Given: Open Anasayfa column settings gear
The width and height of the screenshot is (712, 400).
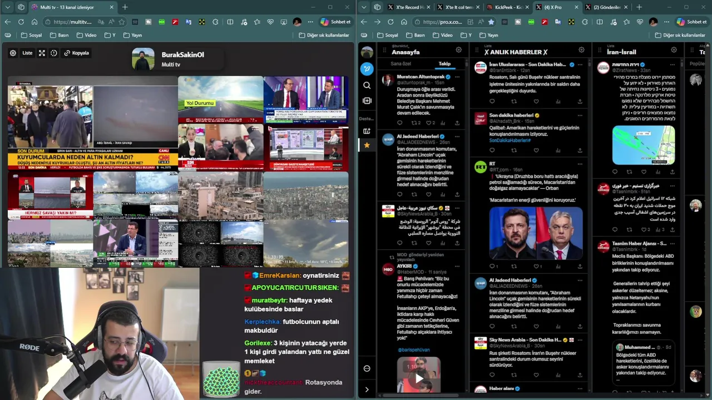Looking at the screenshot, I should click(459, 49).
